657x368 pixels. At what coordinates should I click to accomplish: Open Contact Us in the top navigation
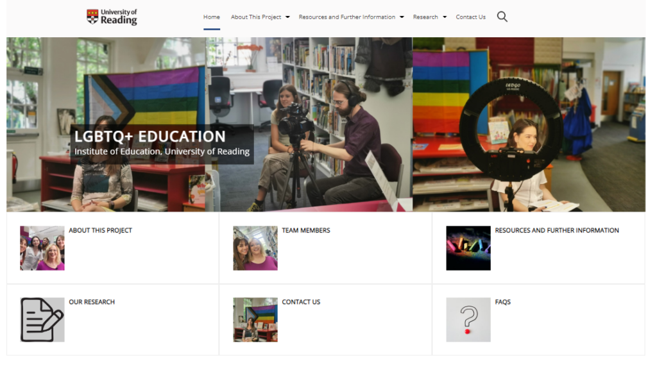470,17
